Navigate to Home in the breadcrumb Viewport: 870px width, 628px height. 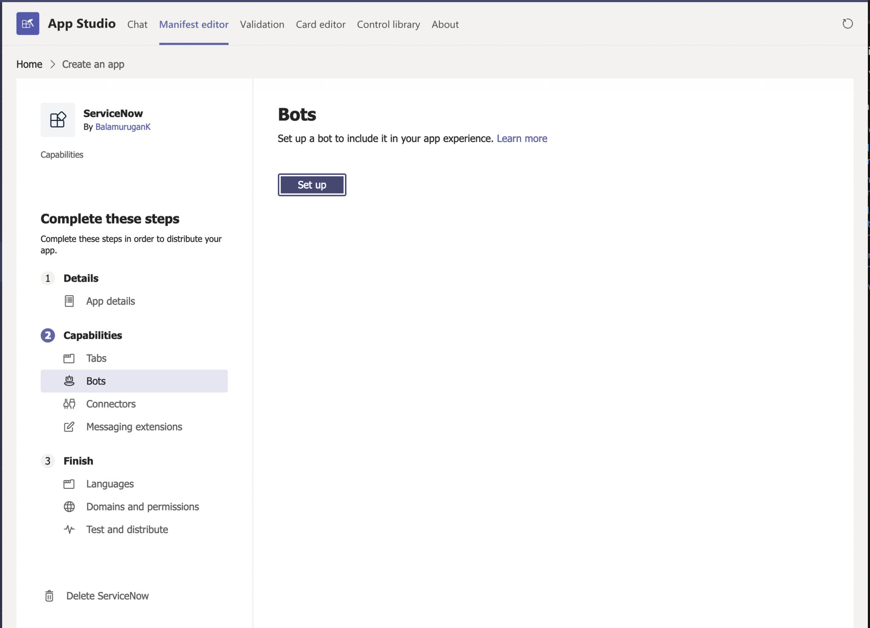(29, 64)
